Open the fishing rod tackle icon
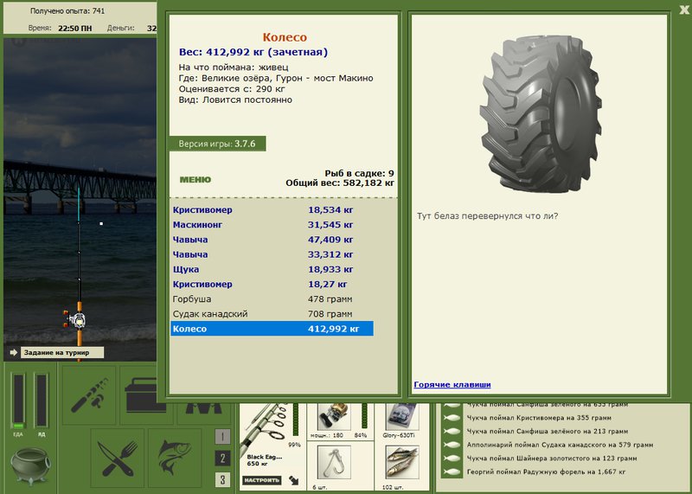Viewport: 692px width, 494px height. [89, 395]
